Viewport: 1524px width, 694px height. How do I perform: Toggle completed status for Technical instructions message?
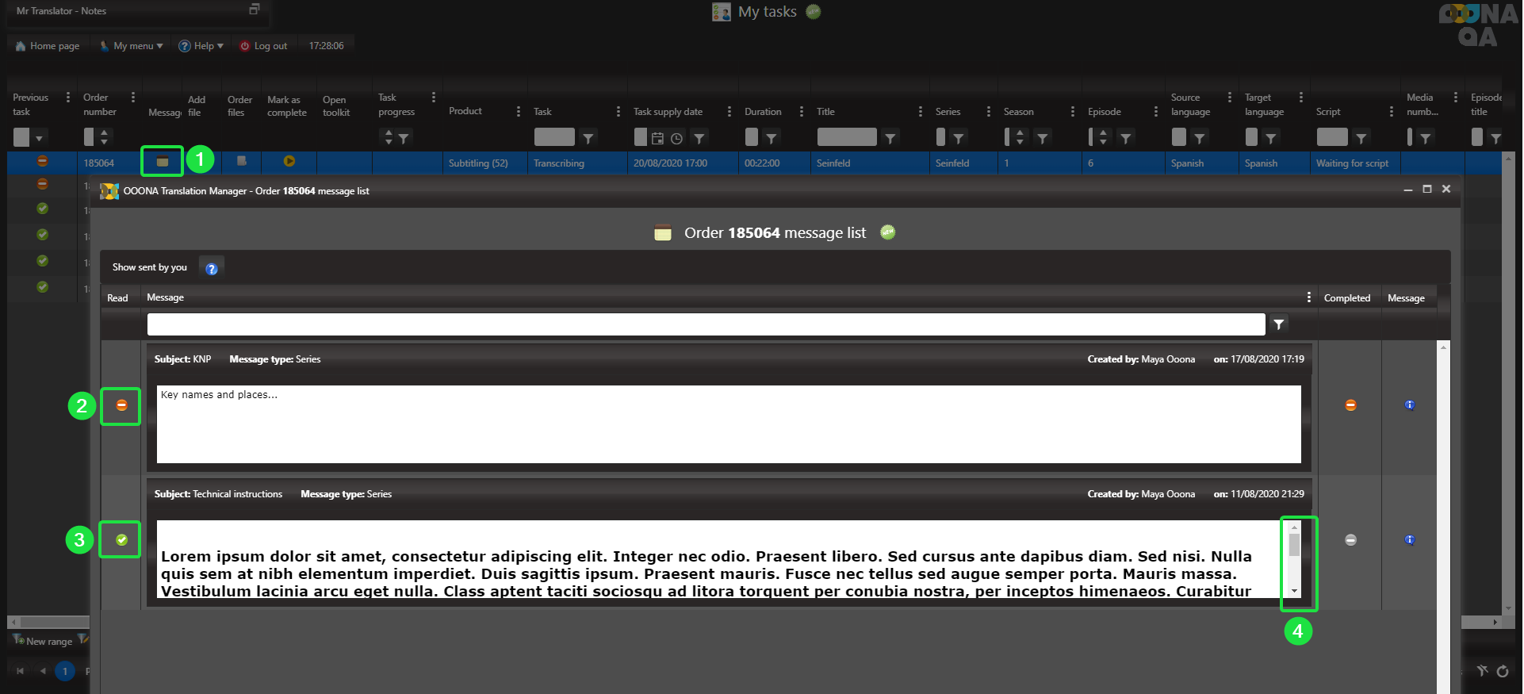(1350, 540)
